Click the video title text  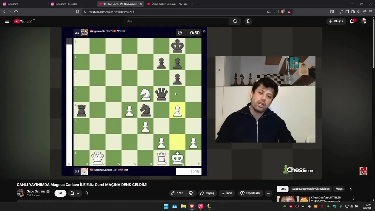pyautogui.click(x=82, y=185)
